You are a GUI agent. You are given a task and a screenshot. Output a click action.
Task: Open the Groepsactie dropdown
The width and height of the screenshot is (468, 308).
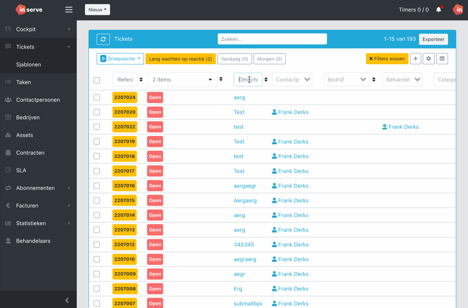(x=120, y=59)
